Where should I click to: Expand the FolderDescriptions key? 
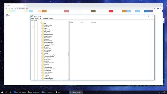[41, 72]
